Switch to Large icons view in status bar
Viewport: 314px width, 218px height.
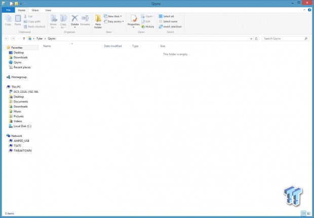coord(308,213)
